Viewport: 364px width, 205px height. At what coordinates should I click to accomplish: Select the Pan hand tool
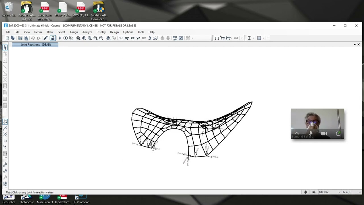[108, 38]
